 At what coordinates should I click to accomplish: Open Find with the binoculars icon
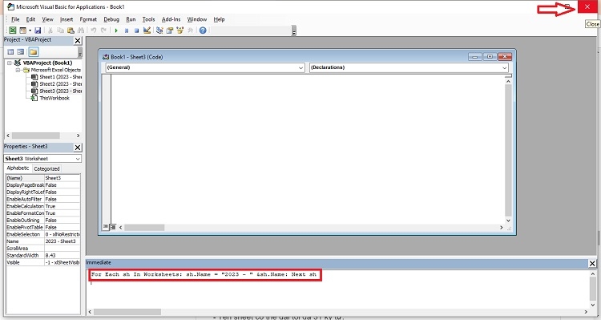coord(80,30)
